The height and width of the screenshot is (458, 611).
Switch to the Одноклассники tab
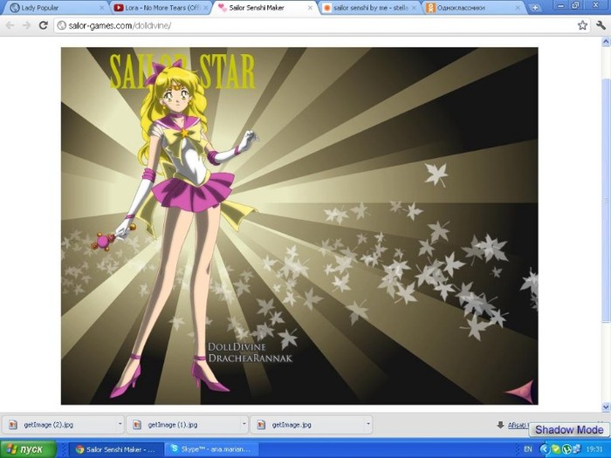[x=471, y=8]
